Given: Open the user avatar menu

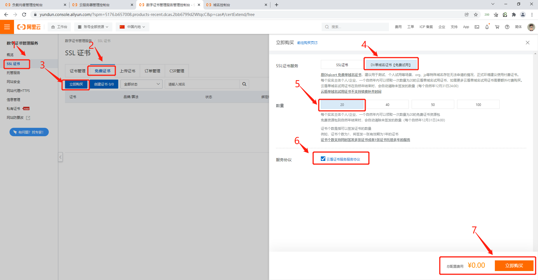Looking at the screenshot, I should coord(531,27).
